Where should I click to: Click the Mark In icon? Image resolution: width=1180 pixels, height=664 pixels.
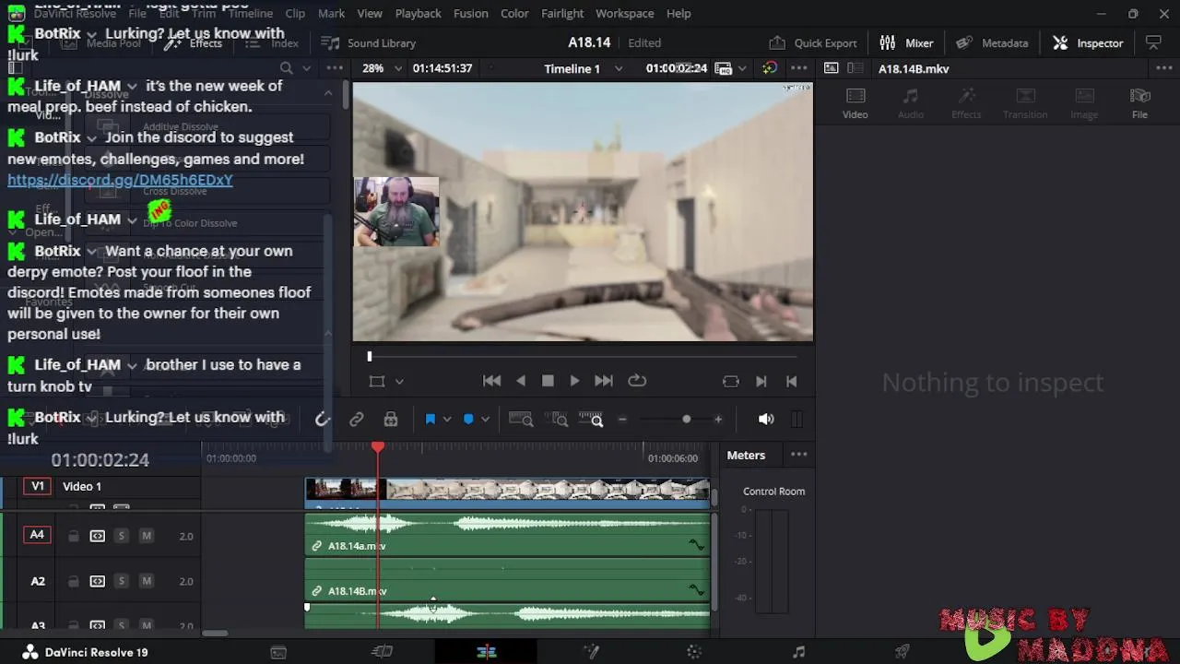pos(761,381)
